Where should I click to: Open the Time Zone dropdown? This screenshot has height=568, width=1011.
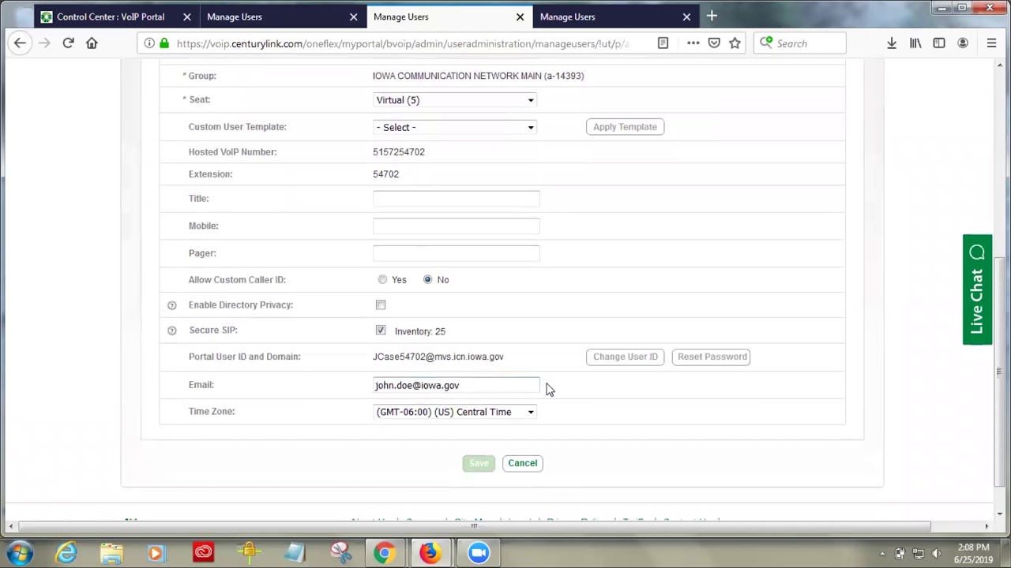point(455,412)
